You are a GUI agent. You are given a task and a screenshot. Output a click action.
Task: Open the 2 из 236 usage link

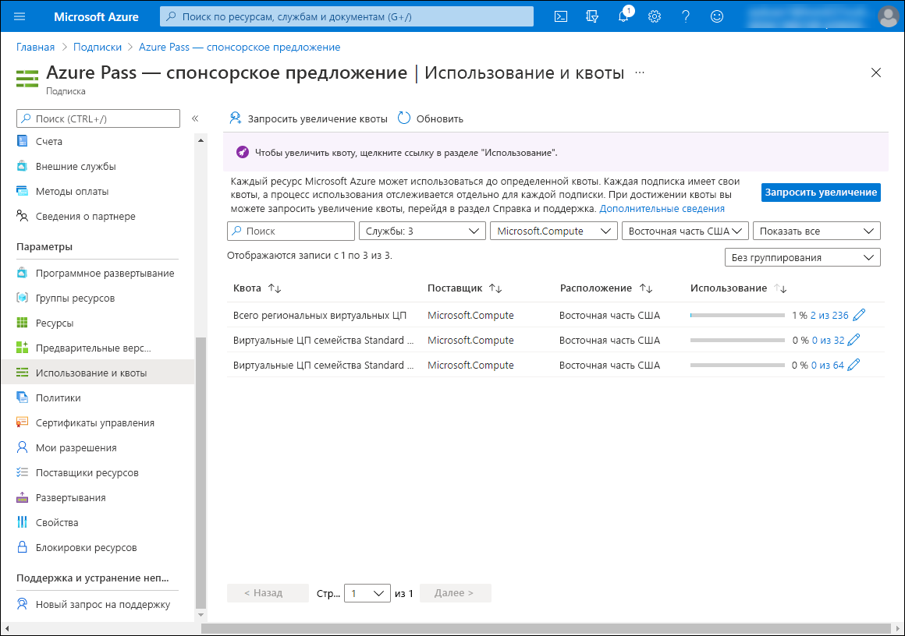829,316
